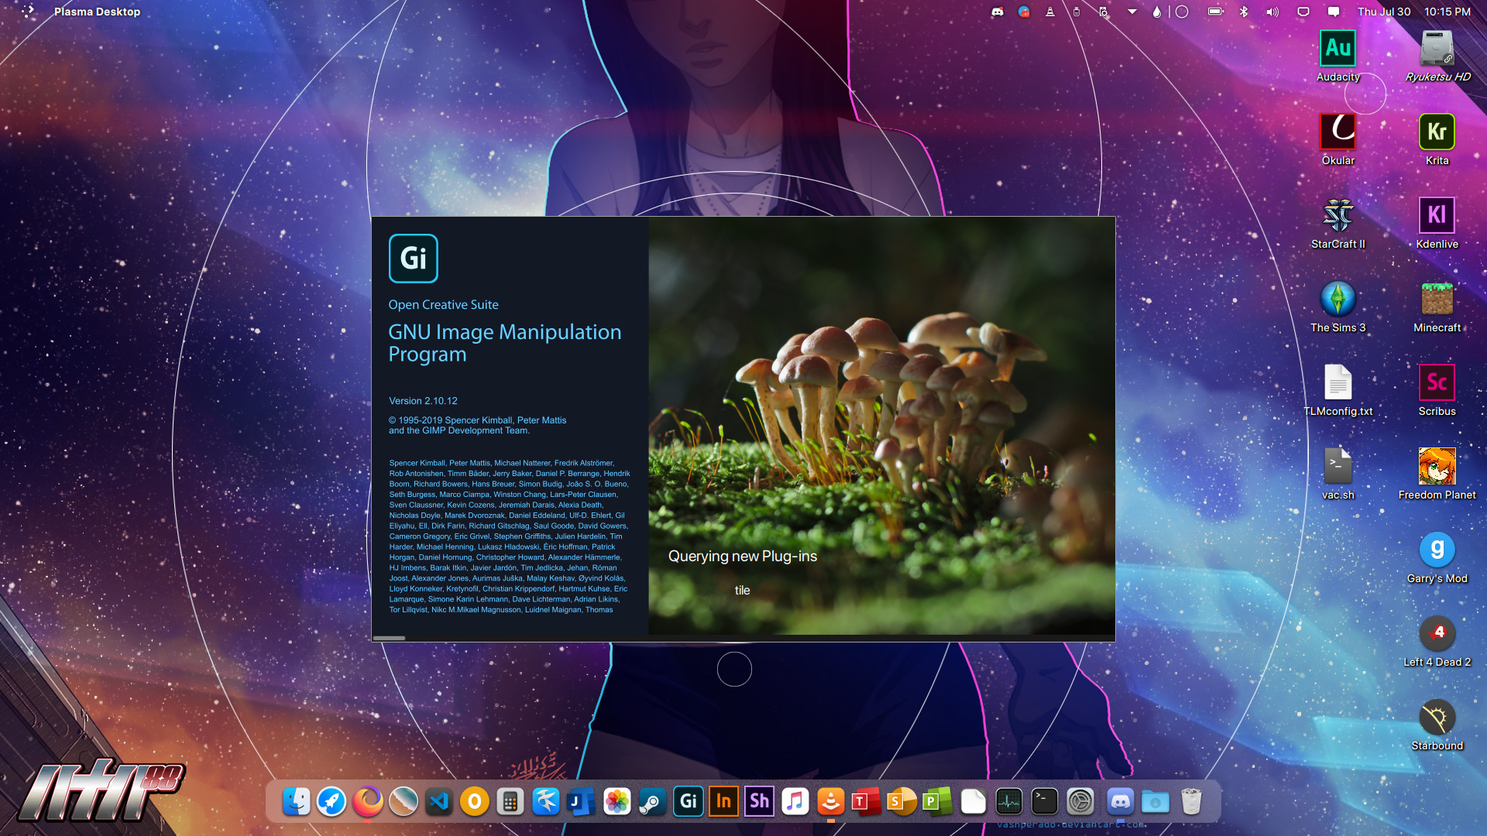Launch VLC media player from dock
1487x836 pixels.
coord(830,802)
